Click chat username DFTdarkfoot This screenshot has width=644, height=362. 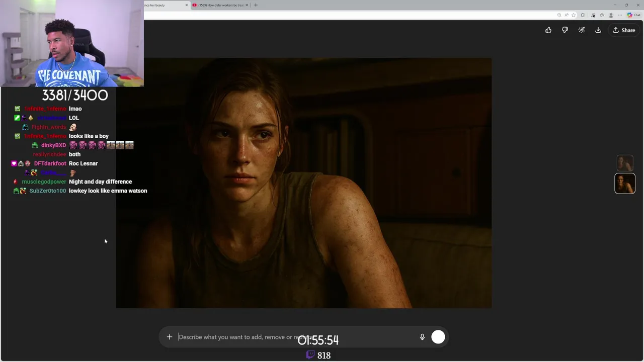coord(50,163)
